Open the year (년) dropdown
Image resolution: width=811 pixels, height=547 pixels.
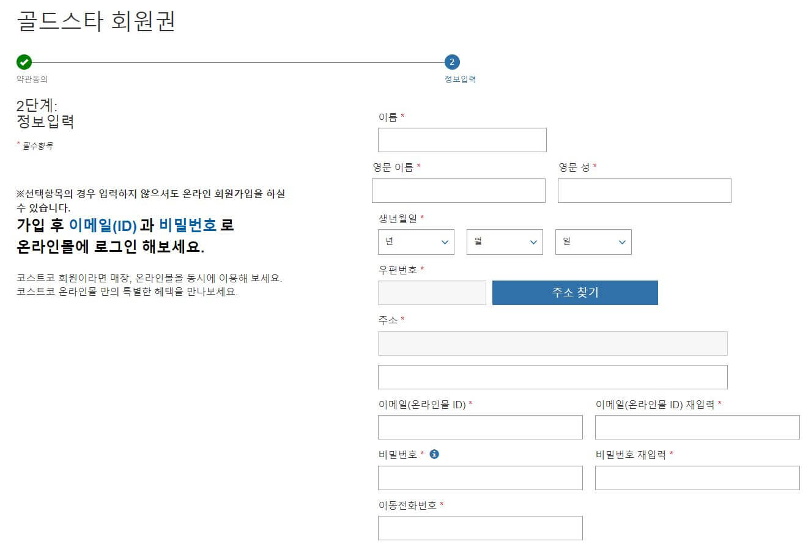(x=416, y=242)
